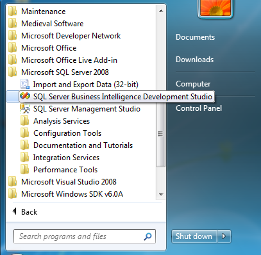Expand Analysis Services subfolder

(62, 121)
